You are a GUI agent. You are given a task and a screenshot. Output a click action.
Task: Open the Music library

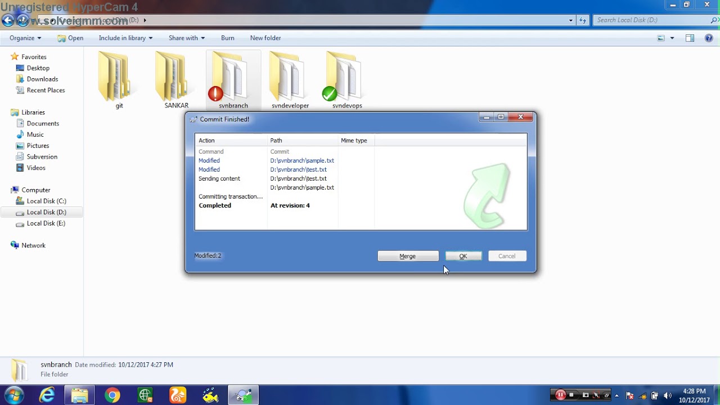[x=35, y=134]
